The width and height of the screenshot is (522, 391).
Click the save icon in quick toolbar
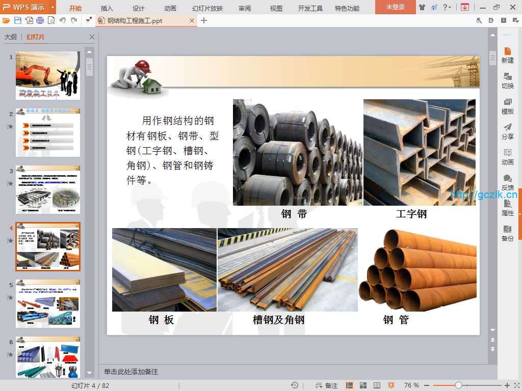18,20
